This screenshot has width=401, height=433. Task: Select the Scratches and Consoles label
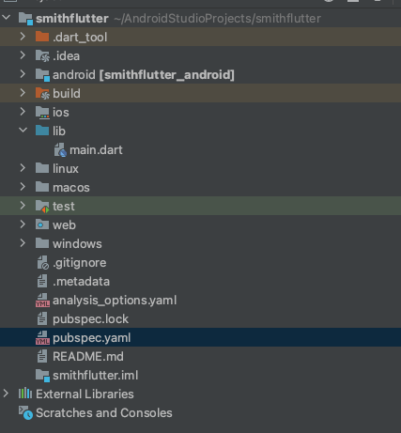104,412
